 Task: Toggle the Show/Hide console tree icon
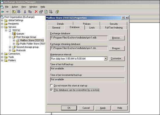pyautogui.click(x=19, y=12)
